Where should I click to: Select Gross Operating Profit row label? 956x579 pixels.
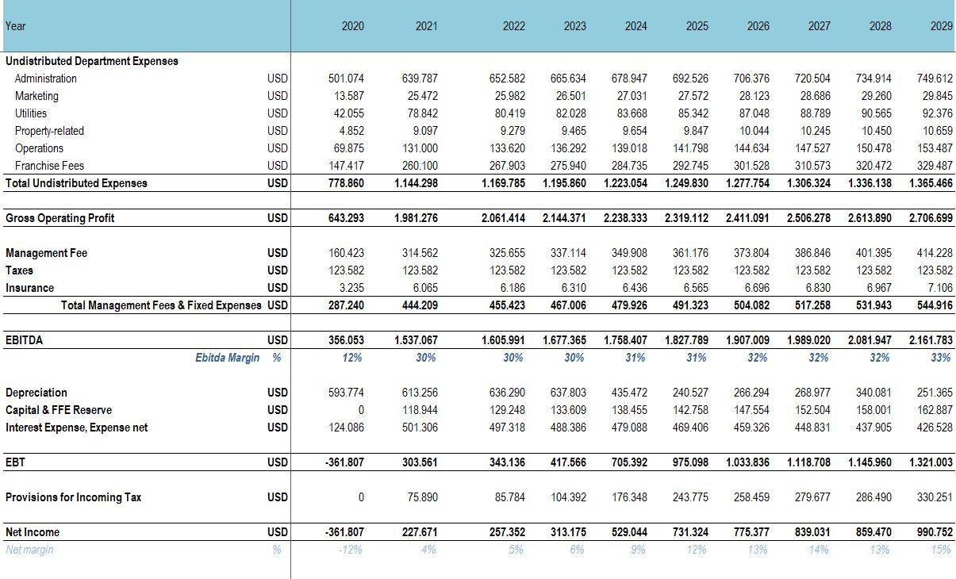[x=60, y=218]
